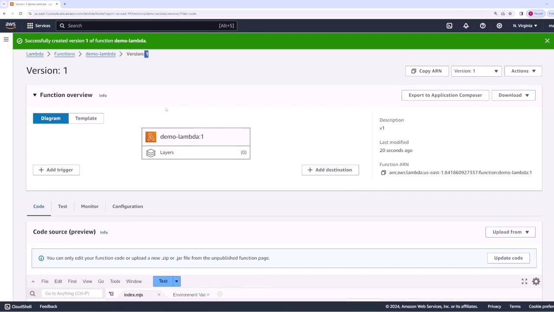Click the AWS logo home icon
This screenshot has width=554, height=312.
click(10, 26)
